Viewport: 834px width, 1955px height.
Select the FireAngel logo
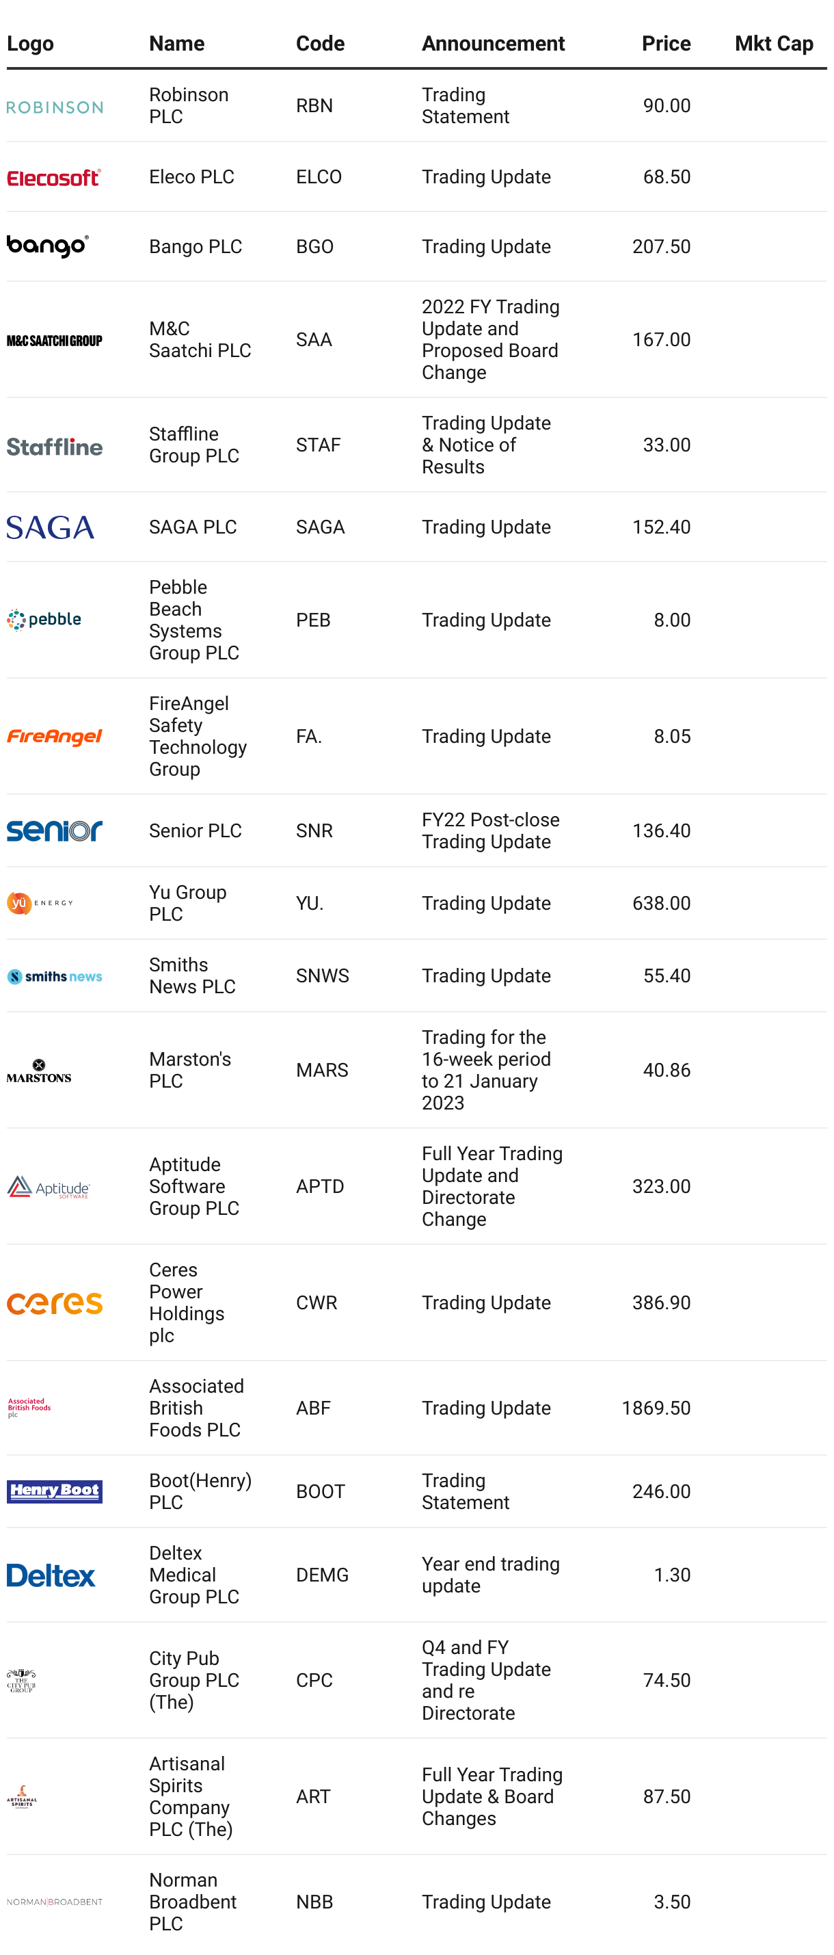55,737
